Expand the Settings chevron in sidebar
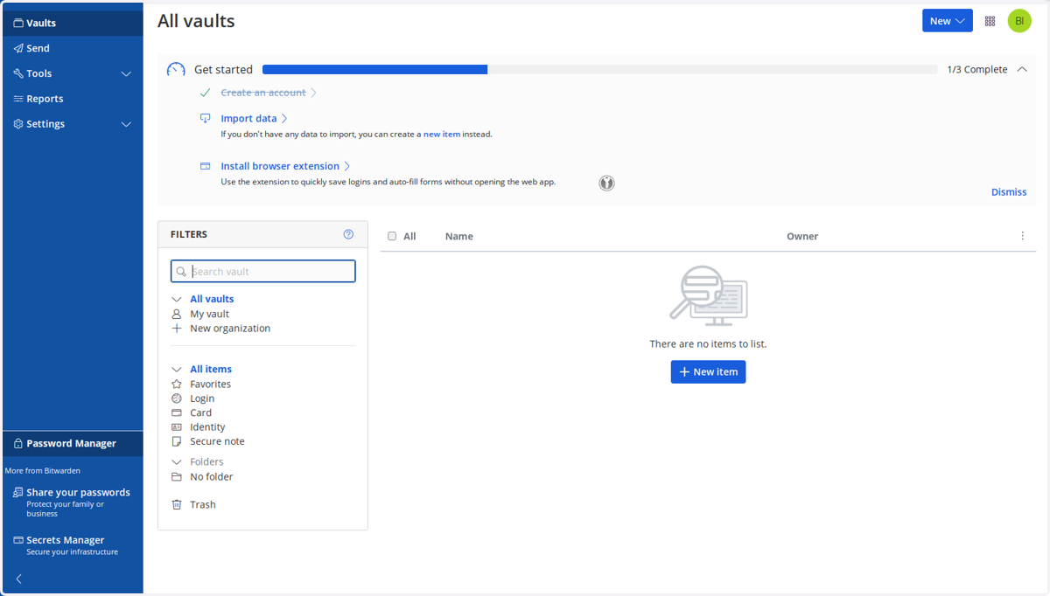Screen dimensions: 1050x596 (126, 124)
